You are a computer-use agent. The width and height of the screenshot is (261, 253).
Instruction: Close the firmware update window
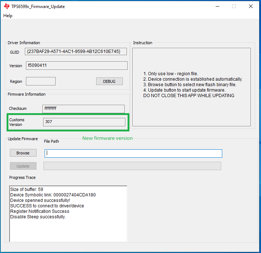[x=251, y=6]
